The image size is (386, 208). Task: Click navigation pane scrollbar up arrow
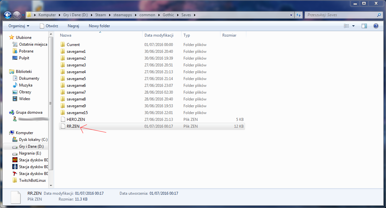pos(51,34)
